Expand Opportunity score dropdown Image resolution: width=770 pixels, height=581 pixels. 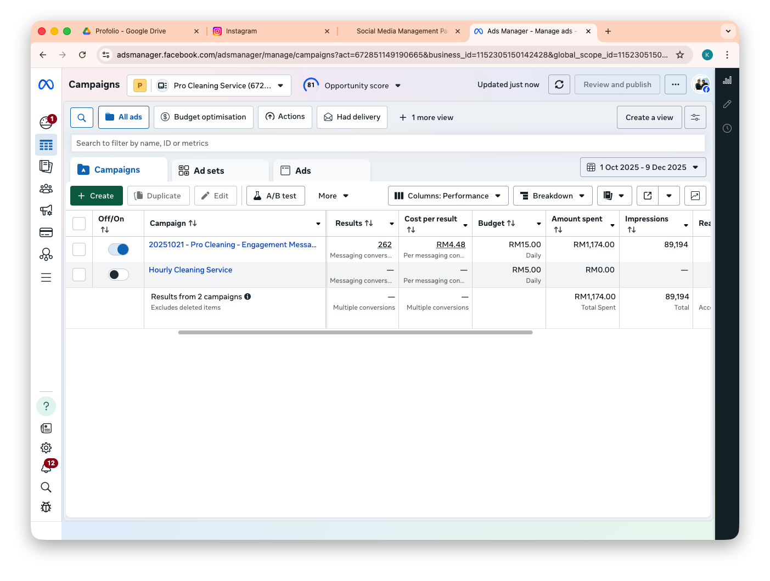398,86
